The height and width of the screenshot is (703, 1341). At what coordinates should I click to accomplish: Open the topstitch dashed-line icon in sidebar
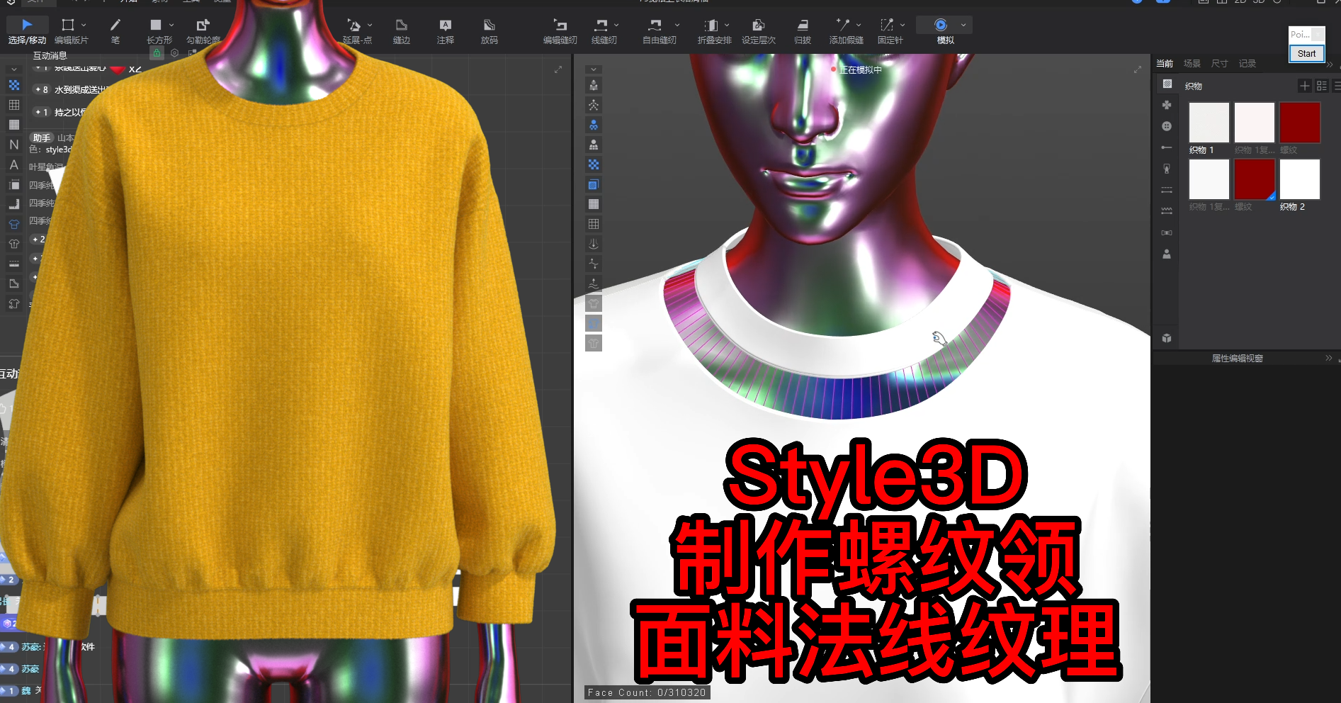point(1167,190)
